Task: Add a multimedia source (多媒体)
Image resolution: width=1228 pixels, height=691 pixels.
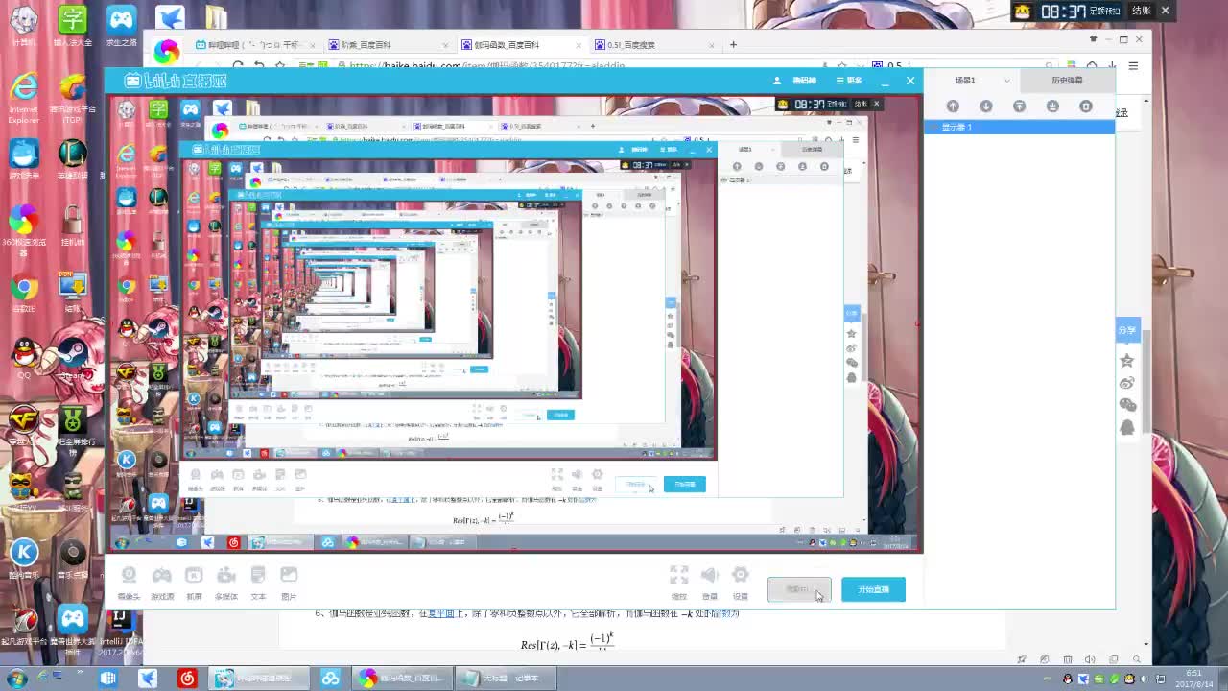Action: point(226,582)
